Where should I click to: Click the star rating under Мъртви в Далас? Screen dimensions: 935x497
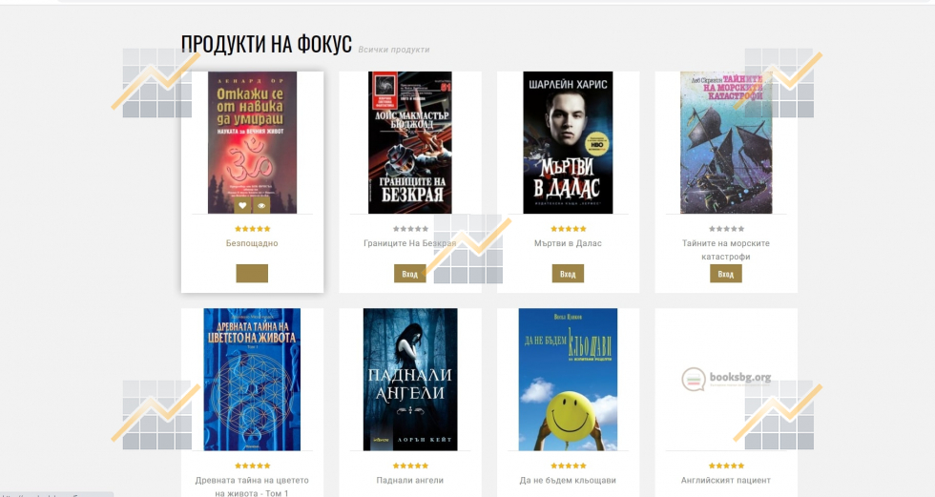569,229
